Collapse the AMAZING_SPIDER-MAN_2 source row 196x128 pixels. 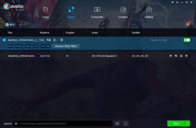(x=4, y=40)
